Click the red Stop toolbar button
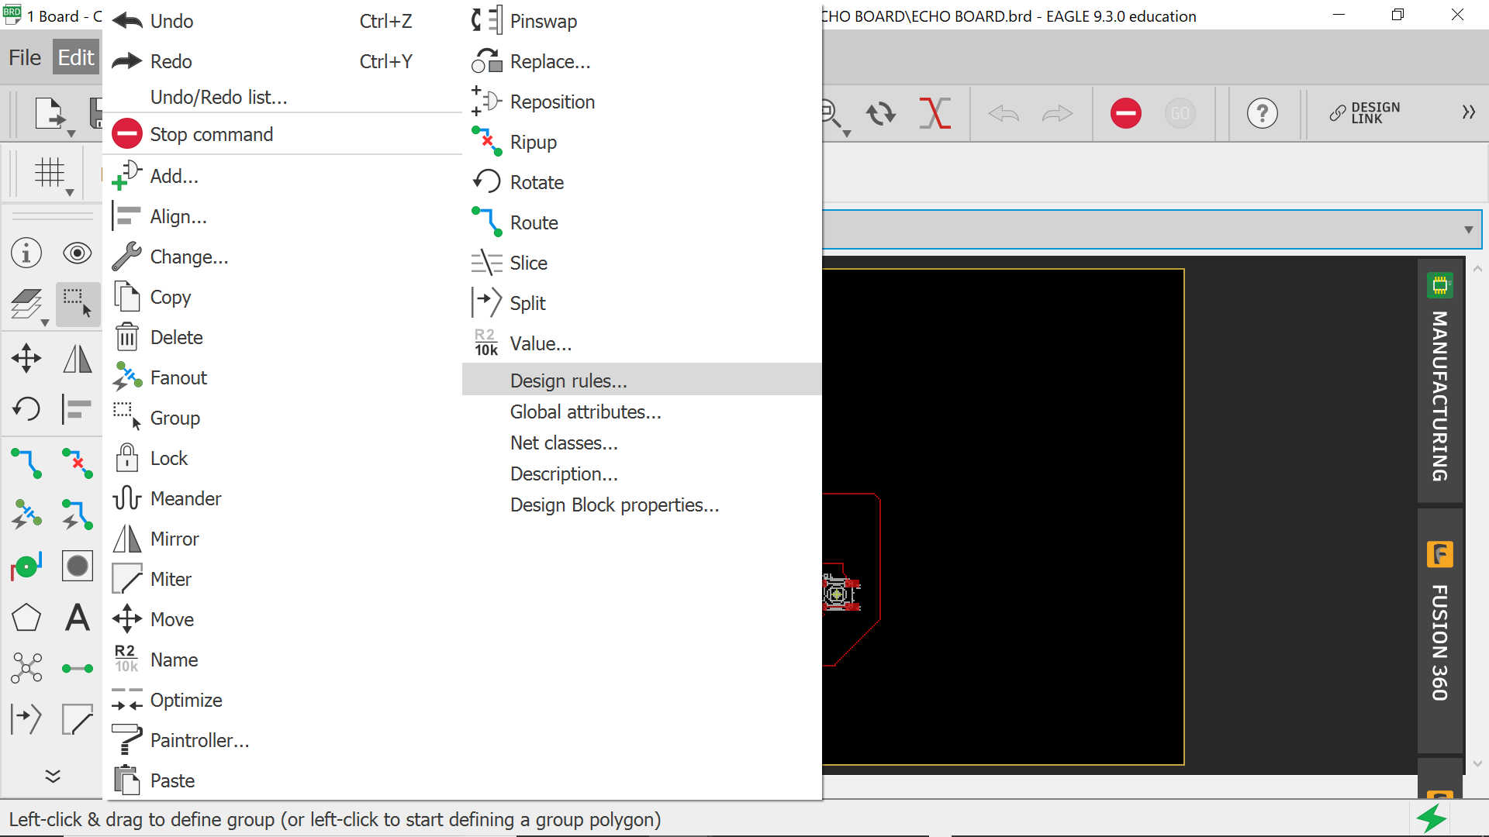Image resolution: width=1489 pixels, height=837 pixels. (1125, 114)
